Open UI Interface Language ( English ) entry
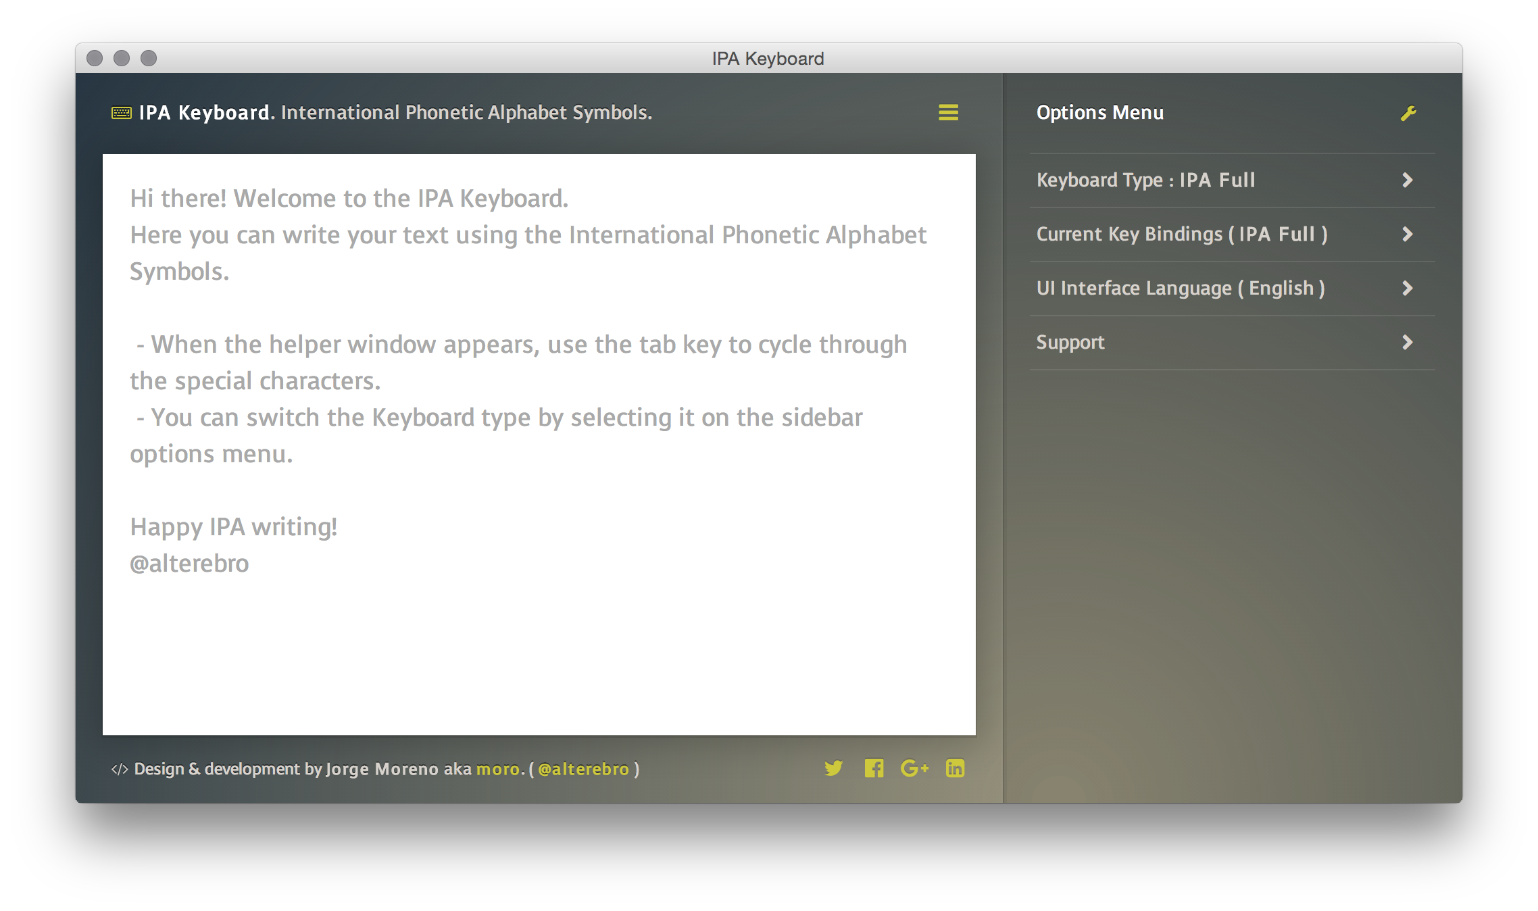 1180,289
